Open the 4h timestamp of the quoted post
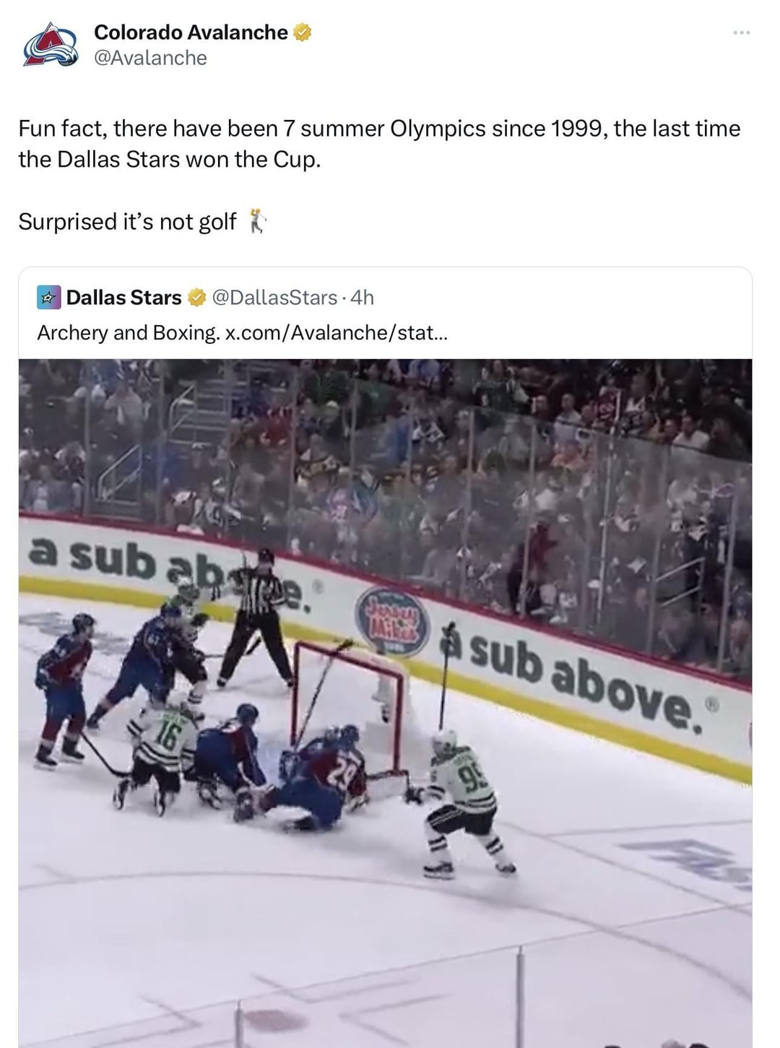This screenshot has height=1048, width=780. click(x=362, y=298)
